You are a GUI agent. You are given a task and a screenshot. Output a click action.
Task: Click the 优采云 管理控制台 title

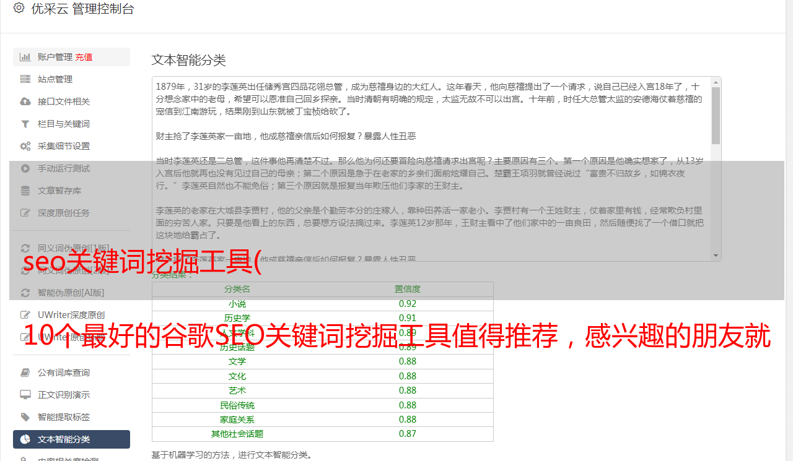[x=83, y=9]
